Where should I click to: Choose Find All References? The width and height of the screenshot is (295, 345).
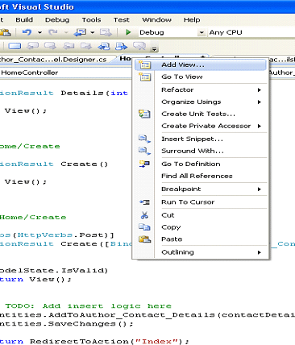pos(201,176)
